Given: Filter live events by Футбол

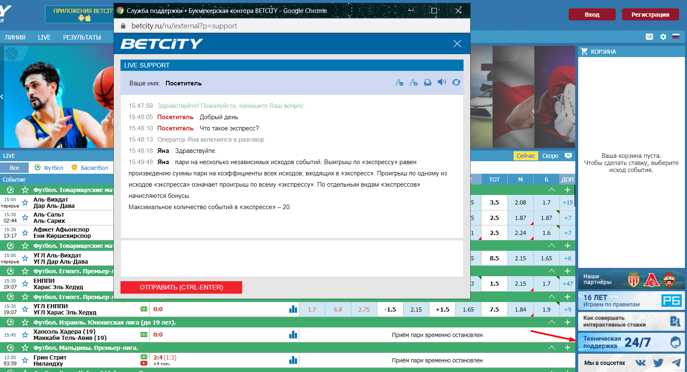Looking at the screenshot, I should 49,167.
